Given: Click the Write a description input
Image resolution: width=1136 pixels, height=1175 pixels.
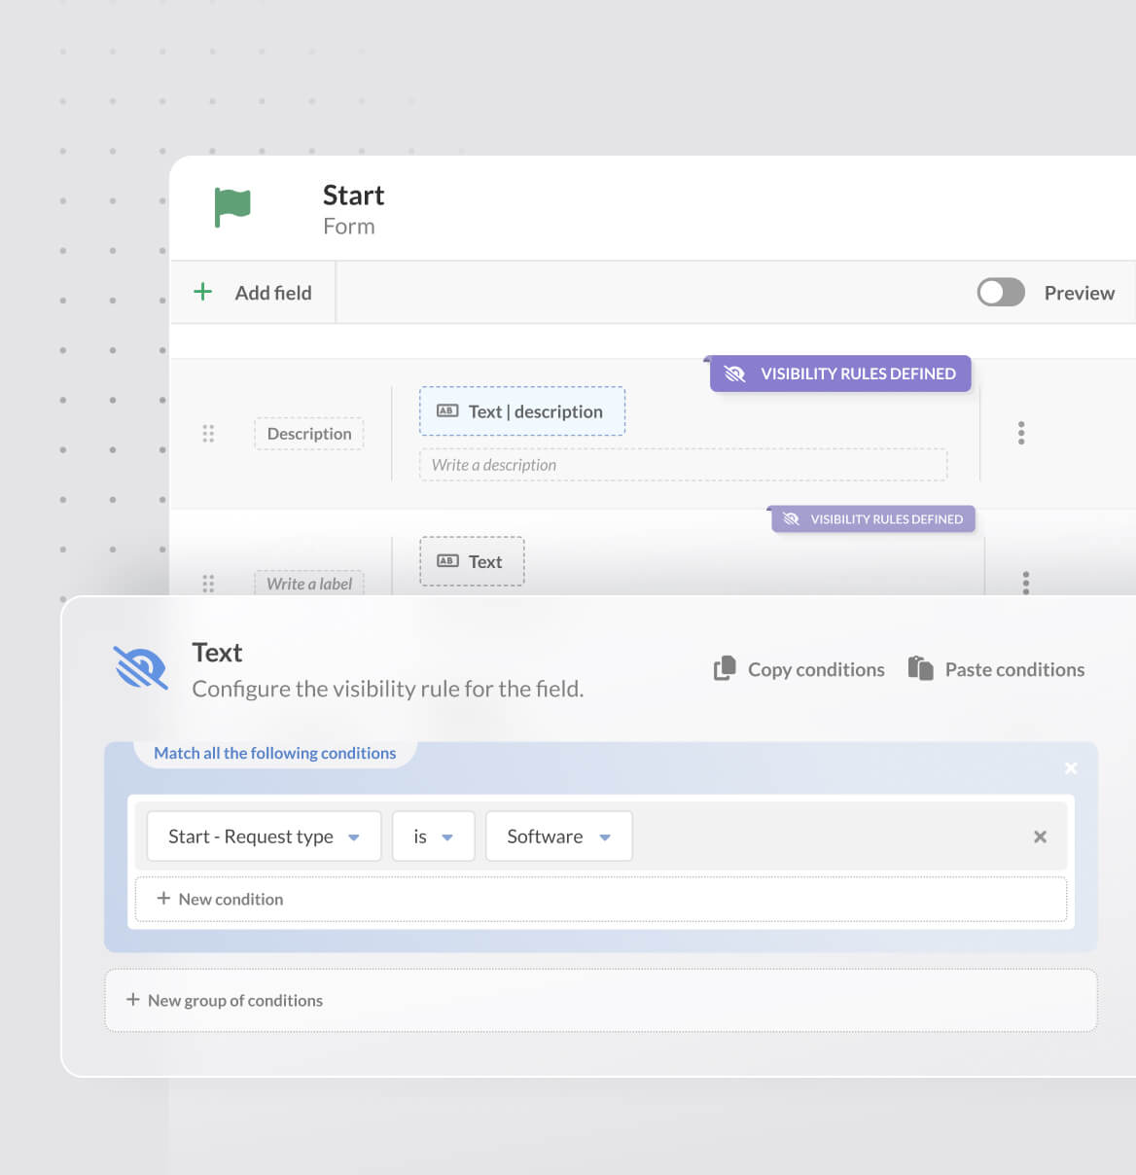Looking at the screenshot, I should 682,465.
